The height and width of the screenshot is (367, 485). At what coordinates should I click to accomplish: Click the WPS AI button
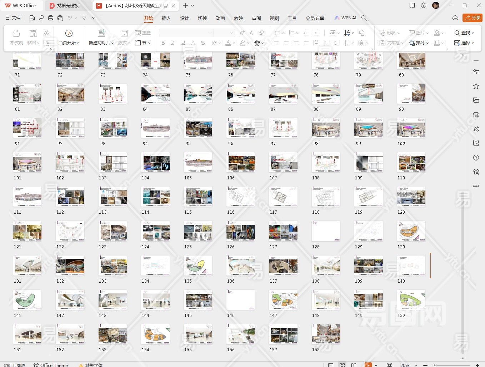[345, 18]
